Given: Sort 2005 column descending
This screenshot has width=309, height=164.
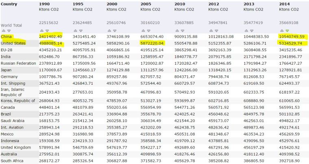Looking at the screenshot, I should [x=148, y=31].
